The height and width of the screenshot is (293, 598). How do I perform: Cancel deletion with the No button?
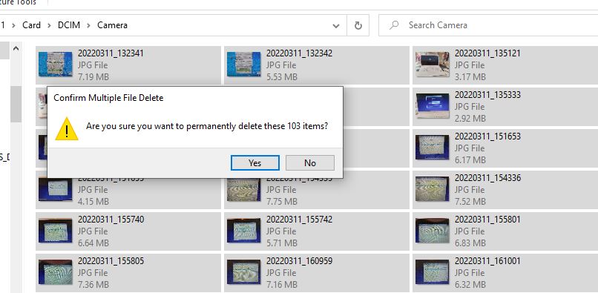(x=309, y=163)
